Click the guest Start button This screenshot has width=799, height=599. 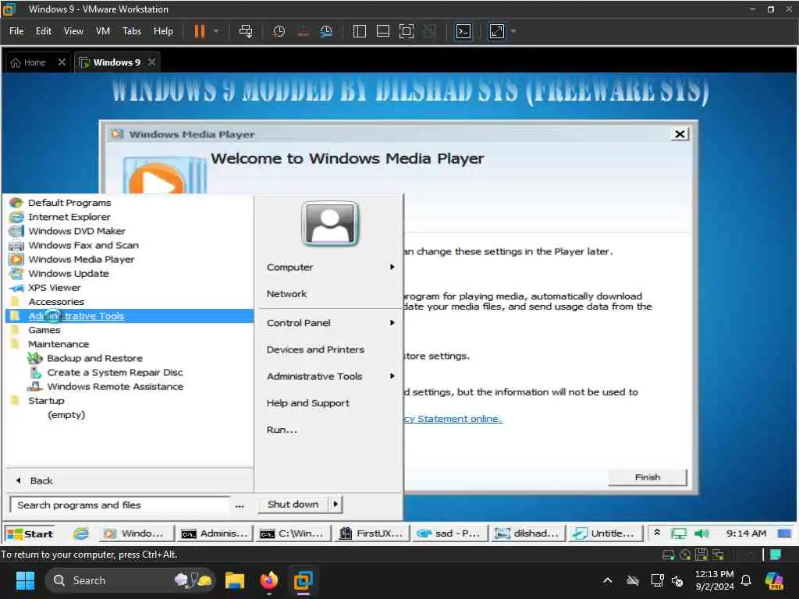[x=30, y=533]
